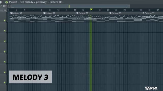The height and width of the screenshot is (91, 163).
Task: Select the 'Pattern 32' clip title
Action: point(50,13)
